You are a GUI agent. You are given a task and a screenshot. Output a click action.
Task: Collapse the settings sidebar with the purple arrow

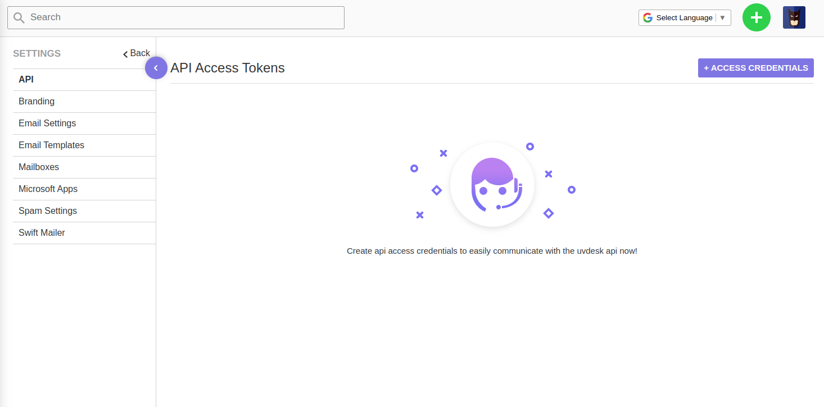click(156, 68)
